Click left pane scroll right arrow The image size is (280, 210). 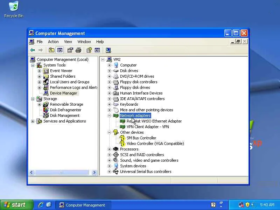[x=94, y=173]
